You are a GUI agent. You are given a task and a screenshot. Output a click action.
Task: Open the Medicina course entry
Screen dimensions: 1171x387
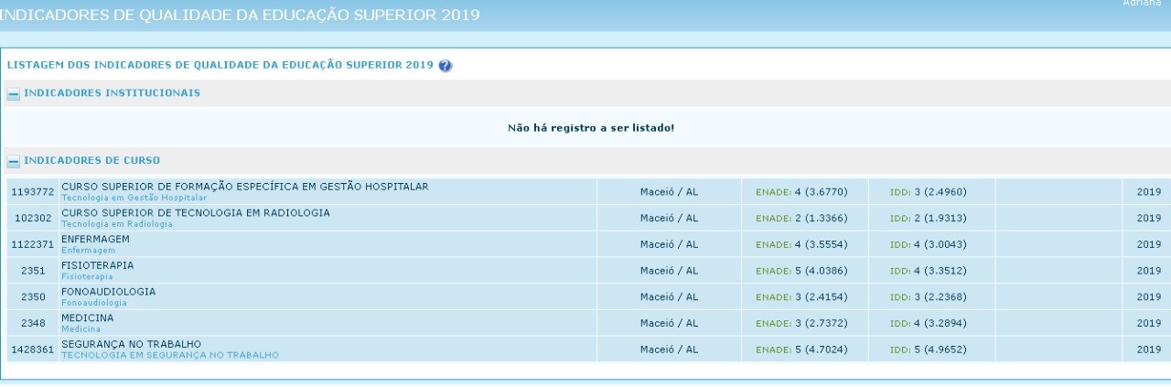87,317
